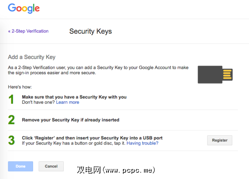
Task: Click the green step number 3
Action: point(11,141)
